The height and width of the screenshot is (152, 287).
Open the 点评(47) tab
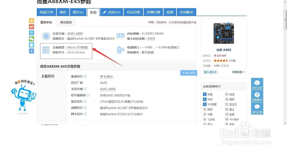(112, 12)
